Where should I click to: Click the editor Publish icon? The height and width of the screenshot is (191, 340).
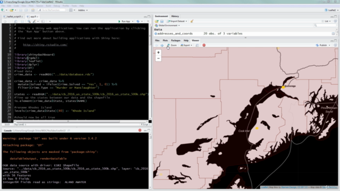[x=138, y=21]
